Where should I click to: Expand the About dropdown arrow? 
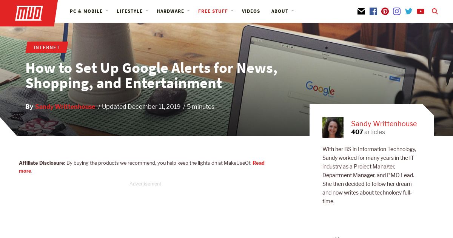coord(293,11)
